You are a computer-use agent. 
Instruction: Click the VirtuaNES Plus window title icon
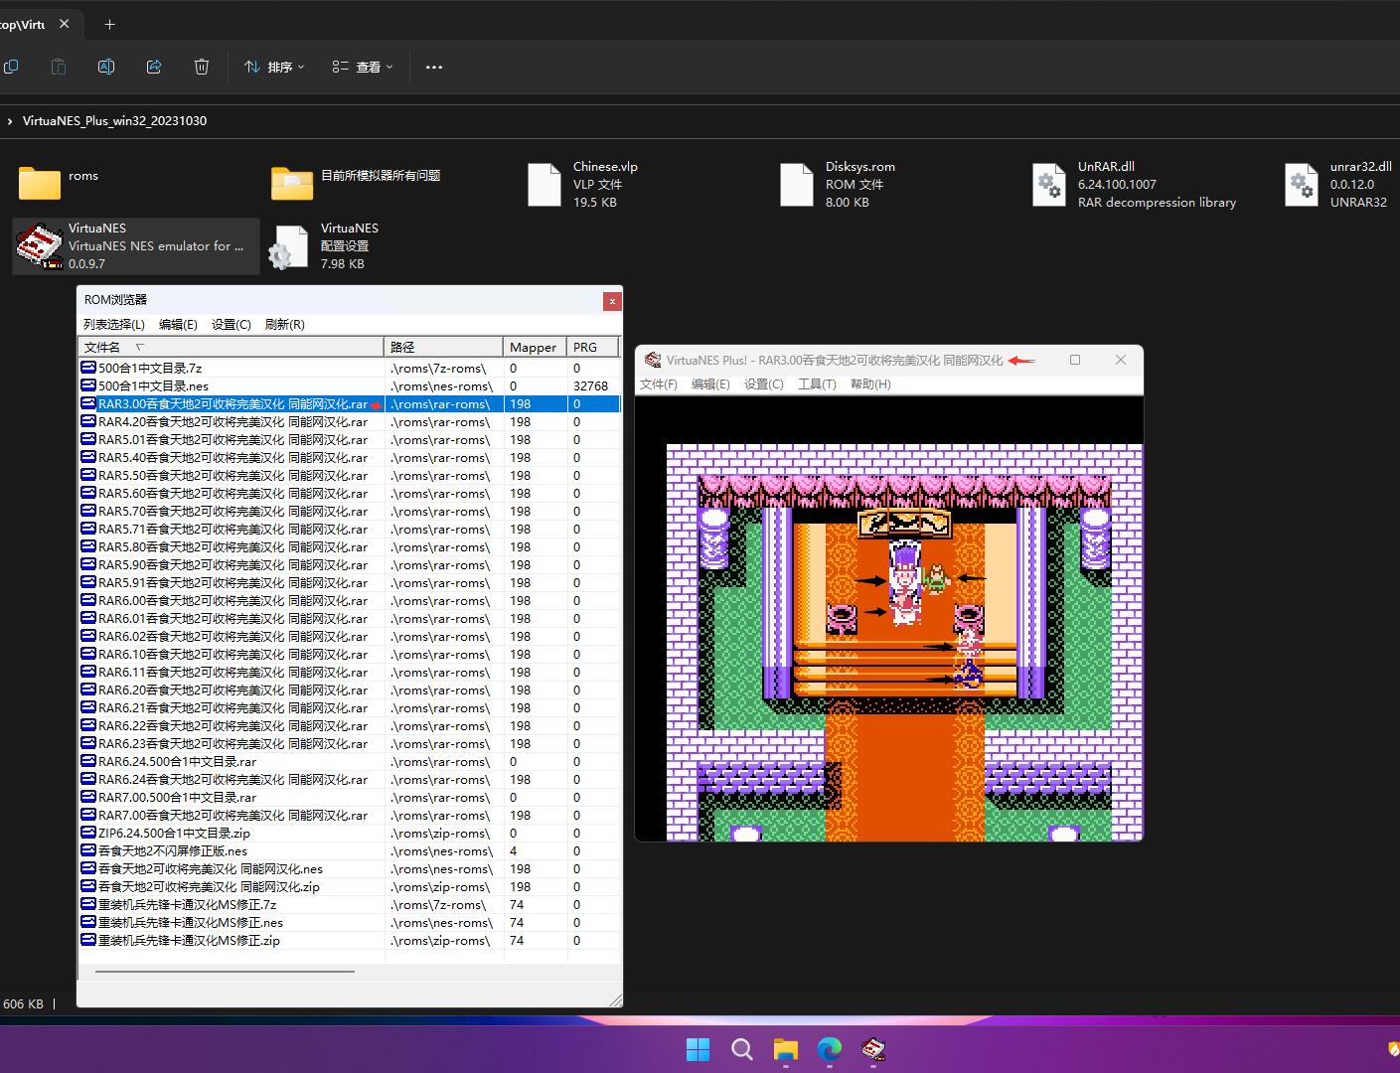653,360
